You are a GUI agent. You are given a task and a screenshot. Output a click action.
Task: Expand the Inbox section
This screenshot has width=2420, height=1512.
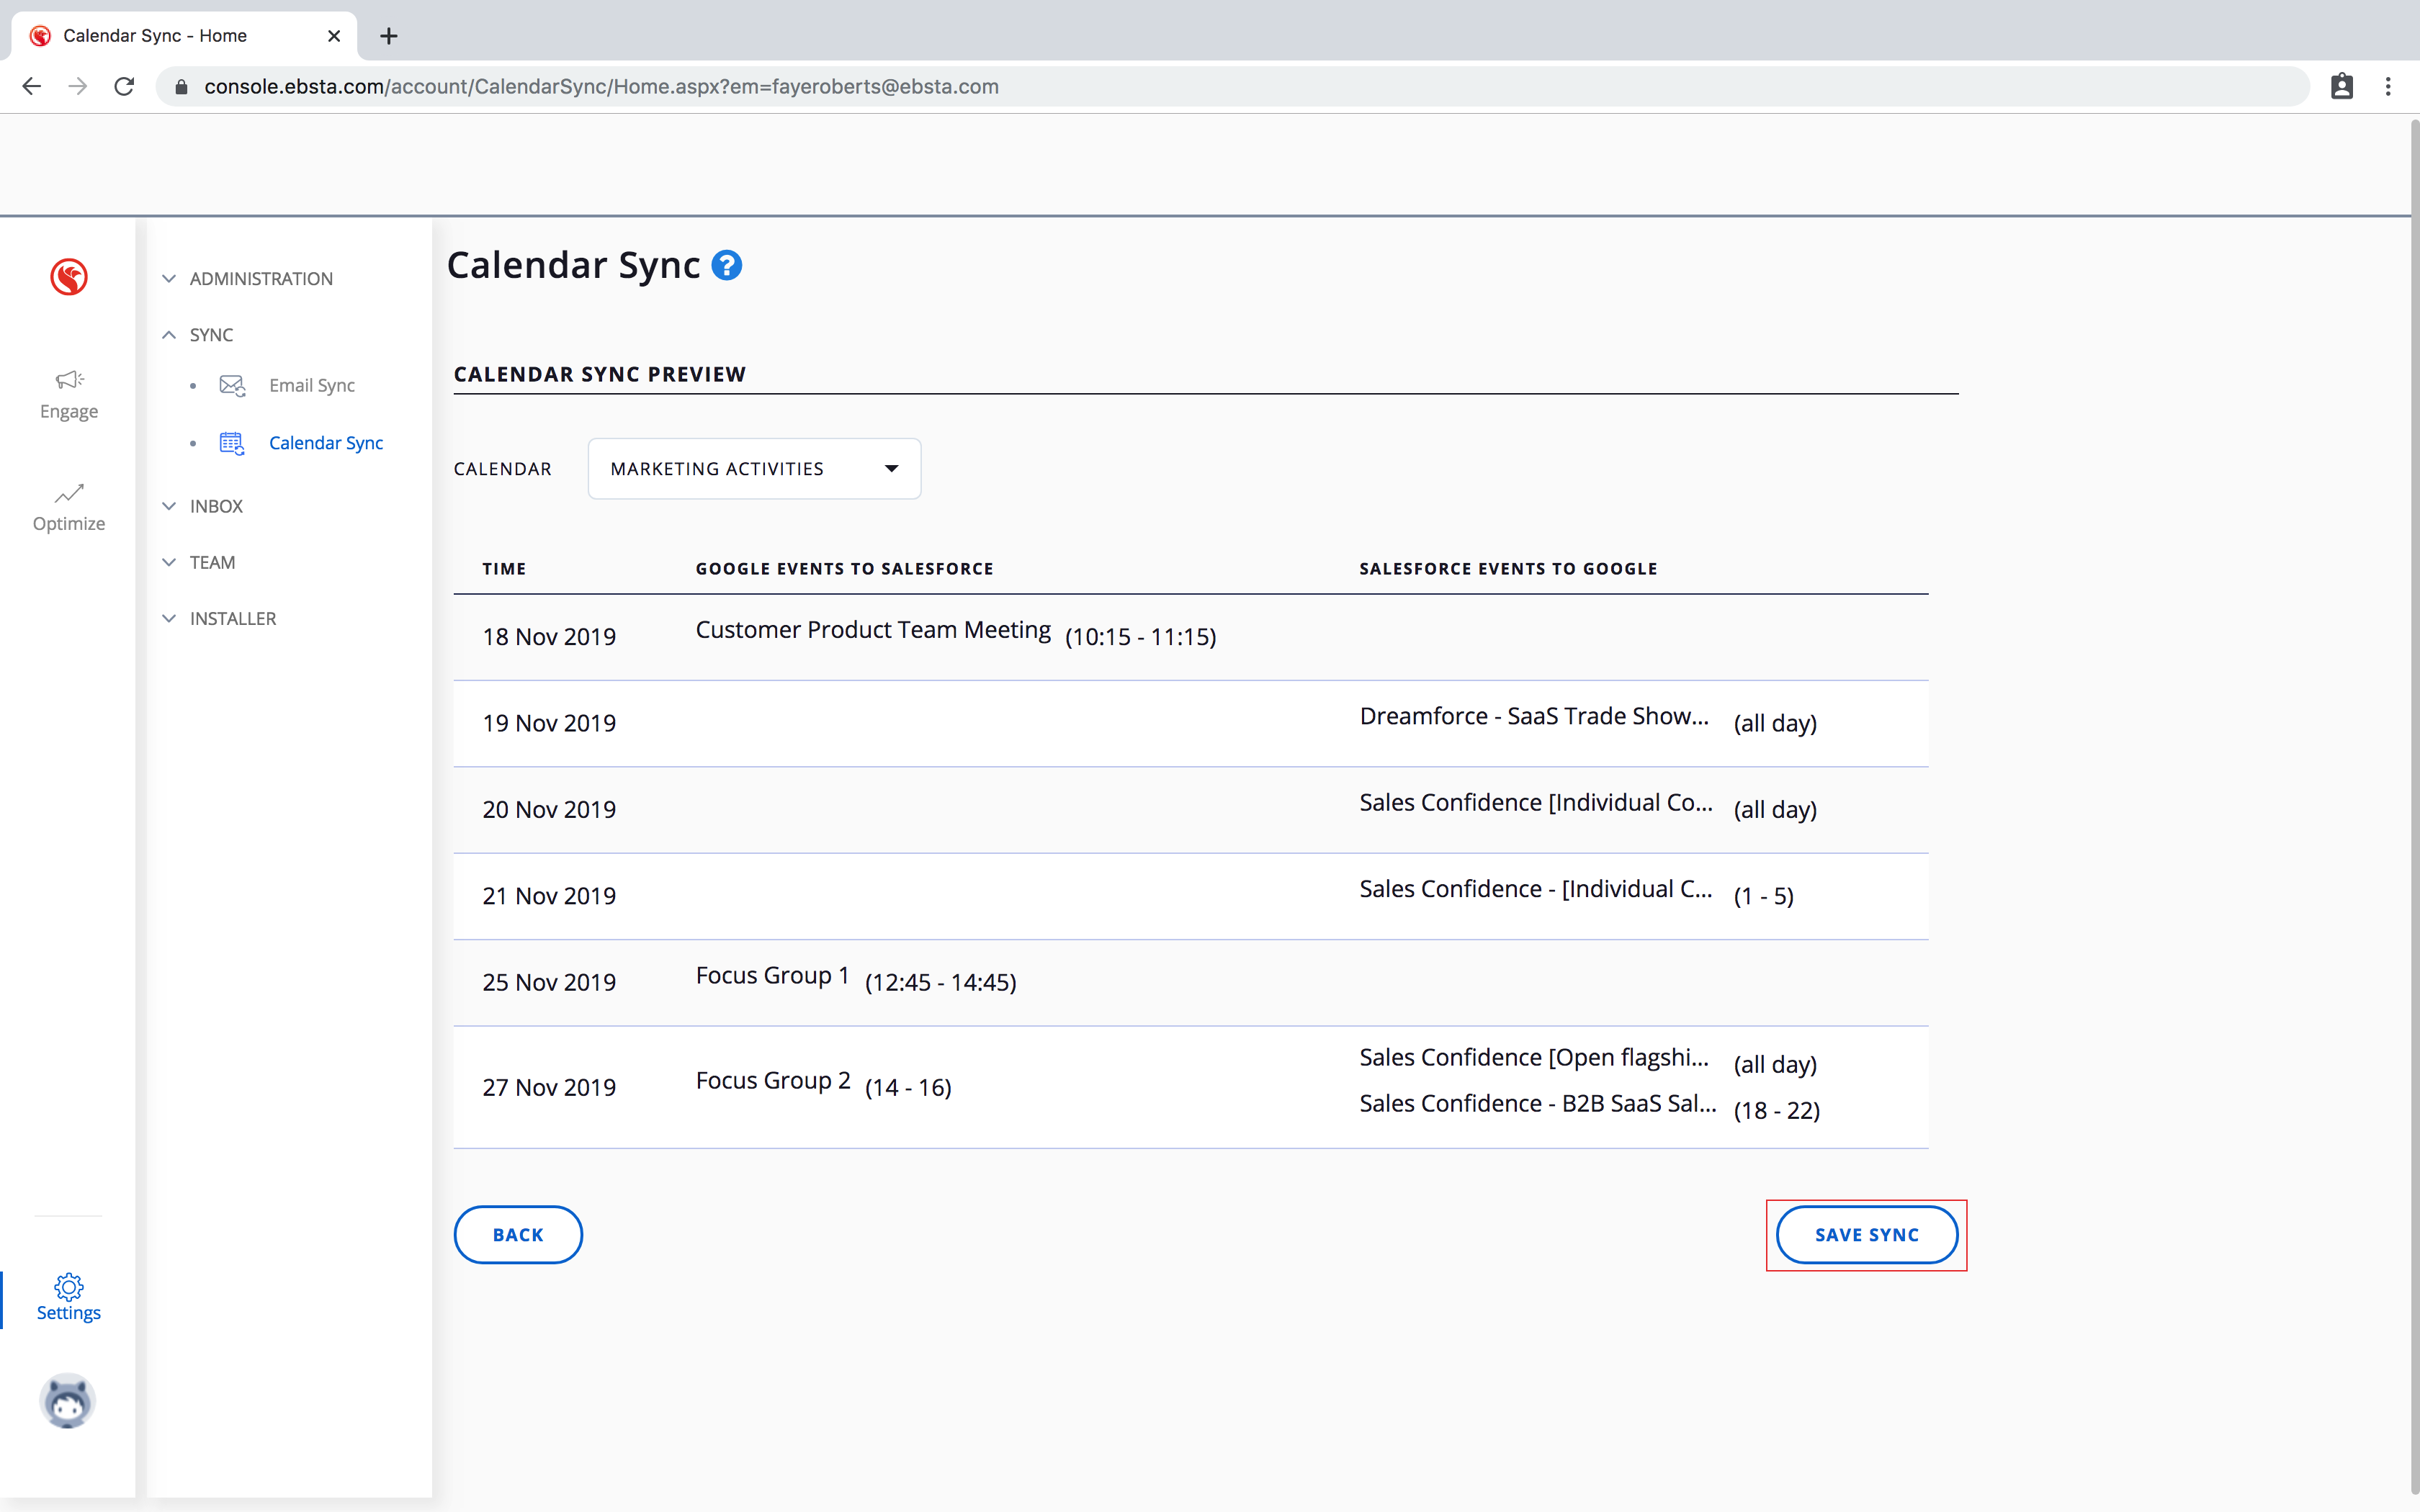pos(216,506)
